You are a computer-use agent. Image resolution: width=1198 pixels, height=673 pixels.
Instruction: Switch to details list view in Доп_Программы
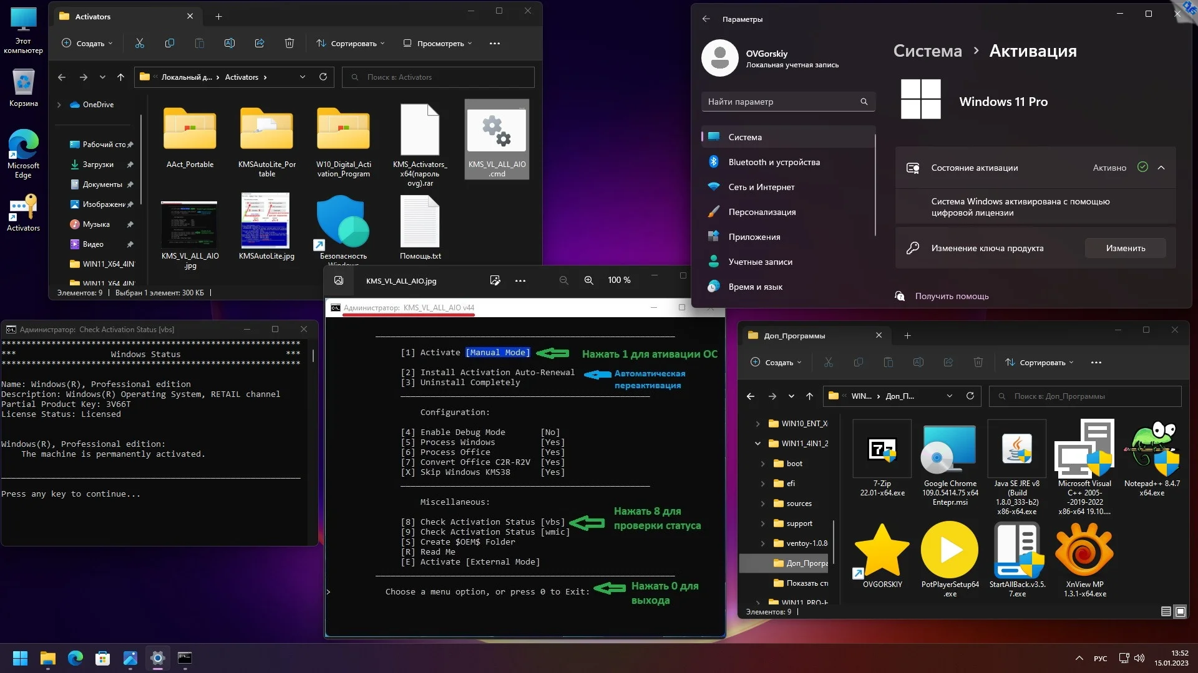tap(1166, 611)
